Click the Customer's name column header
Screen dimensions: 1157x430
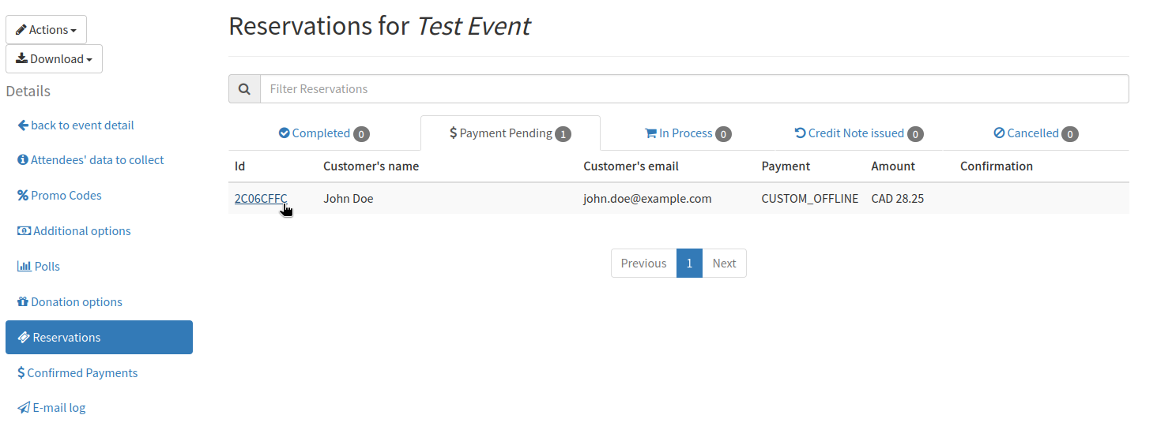(x=371, y=166)
